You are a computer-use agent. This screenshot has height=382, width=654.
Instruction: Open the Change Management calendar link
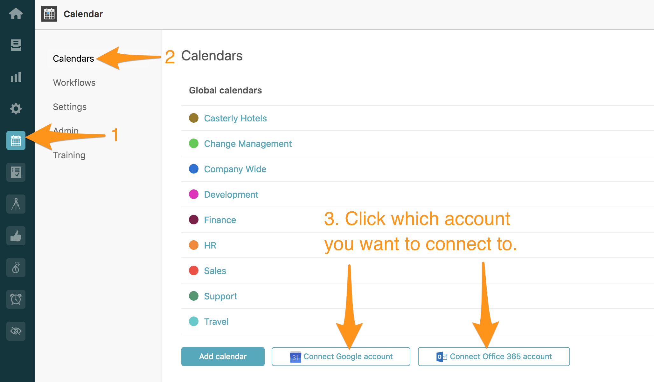[248, 144]
